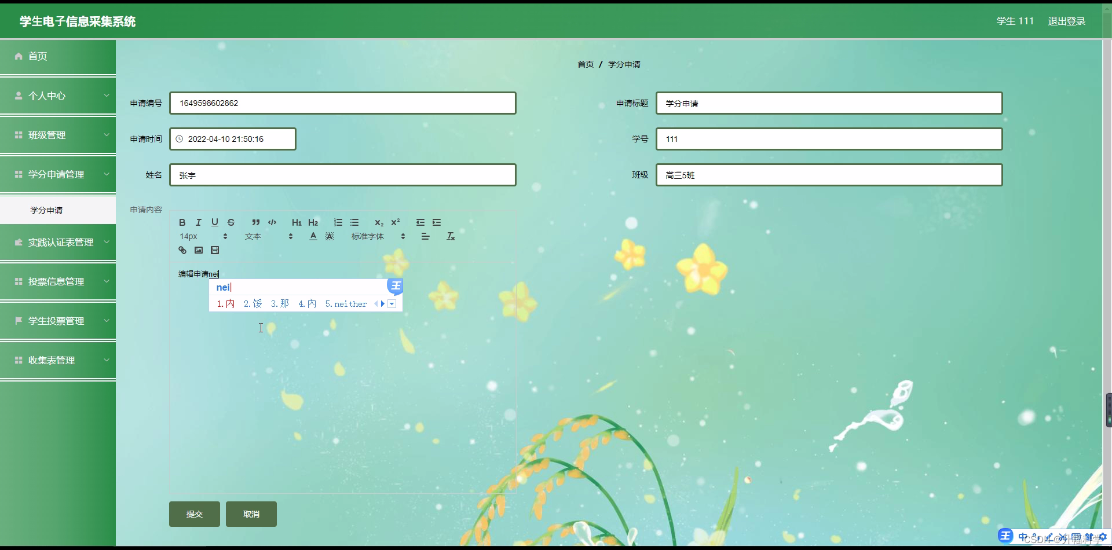
Task: Toggle superscript formatting
Action: click(395, 222)
